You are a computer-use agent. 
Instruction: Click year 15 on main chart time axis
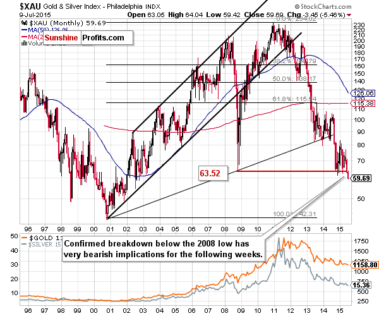340,229
